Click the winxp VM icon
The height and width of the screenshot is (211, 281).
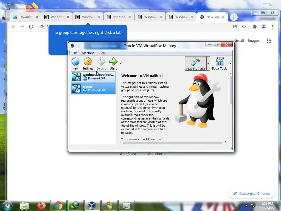76,89
